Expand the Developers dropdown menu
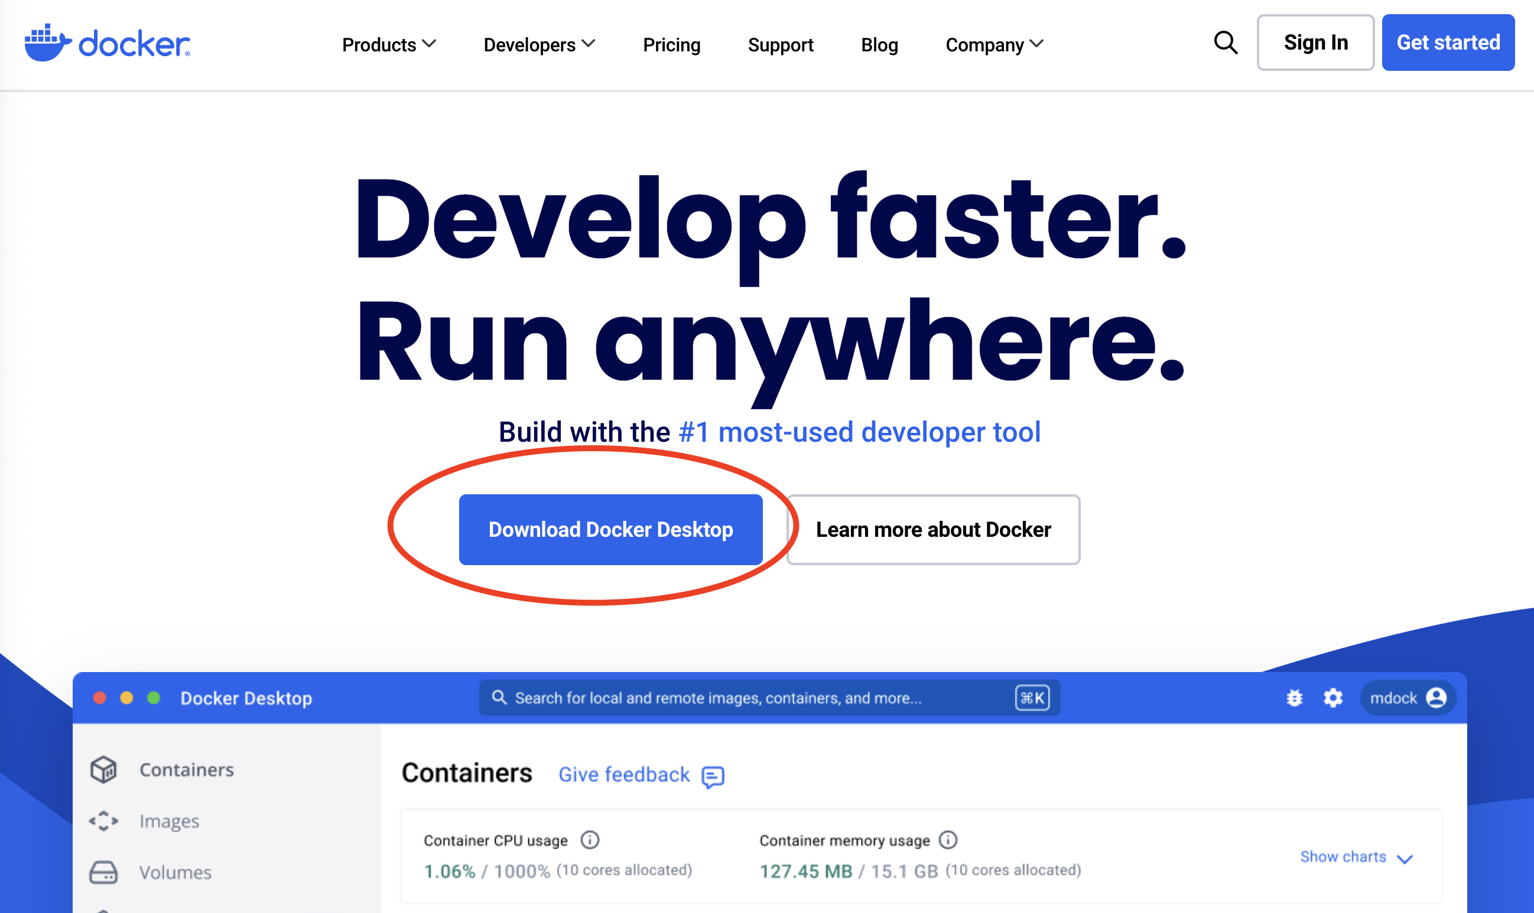 tap(539, 44)
